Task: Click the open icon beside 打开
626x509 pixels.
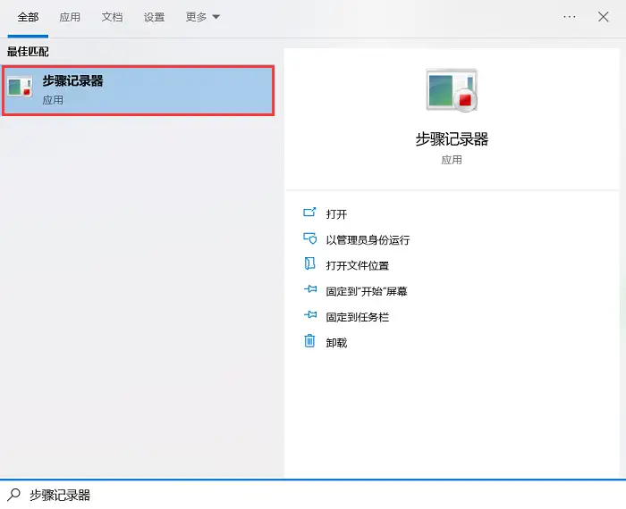Action: click(309, 213)
